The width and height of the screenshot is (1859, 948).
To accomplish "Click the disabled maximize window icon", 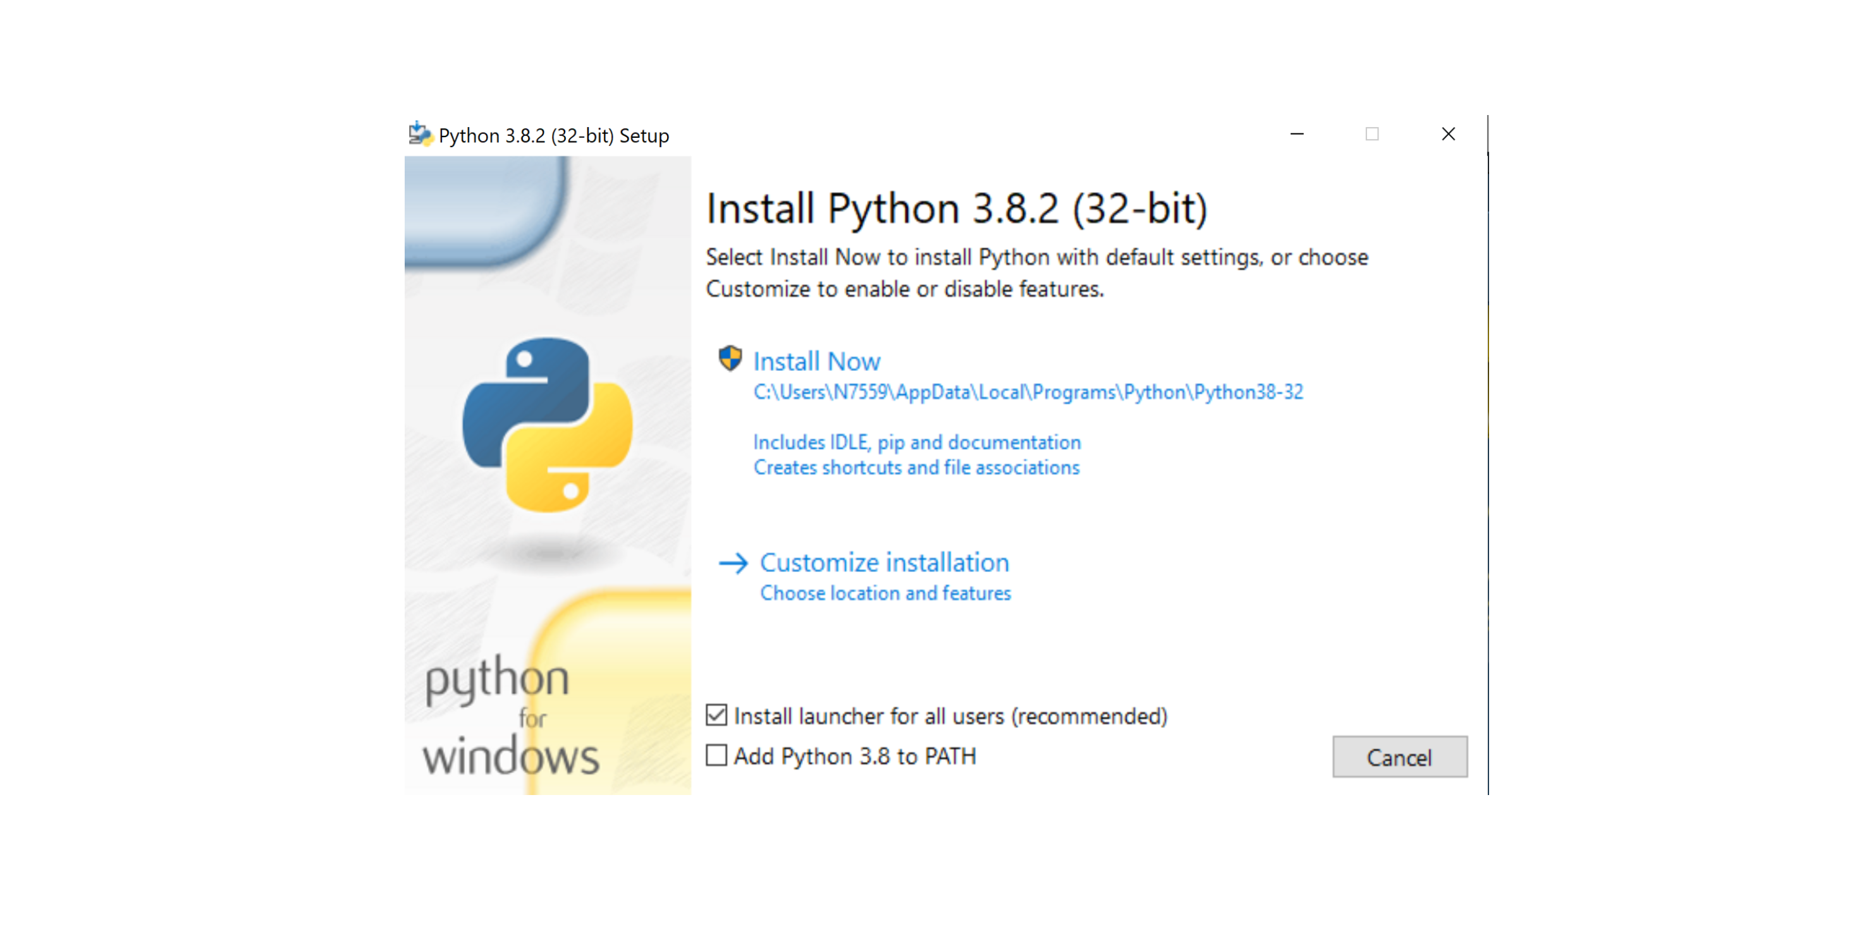I will [1372, 134].
